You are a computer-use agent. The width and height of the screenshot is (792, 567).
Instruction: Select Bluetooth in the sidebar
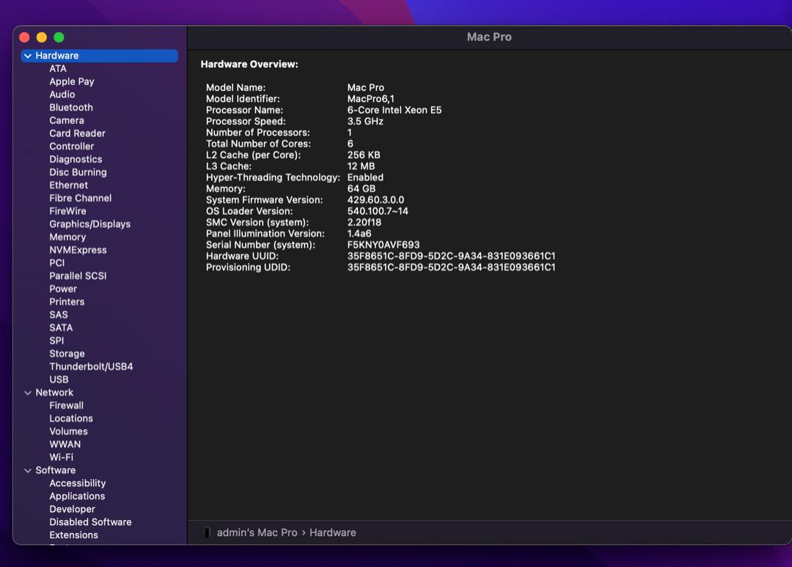71,108
